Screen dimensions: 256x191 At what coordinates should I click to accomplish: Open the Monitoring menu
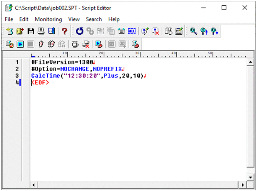pyautogui.click(x=48, y=19)
